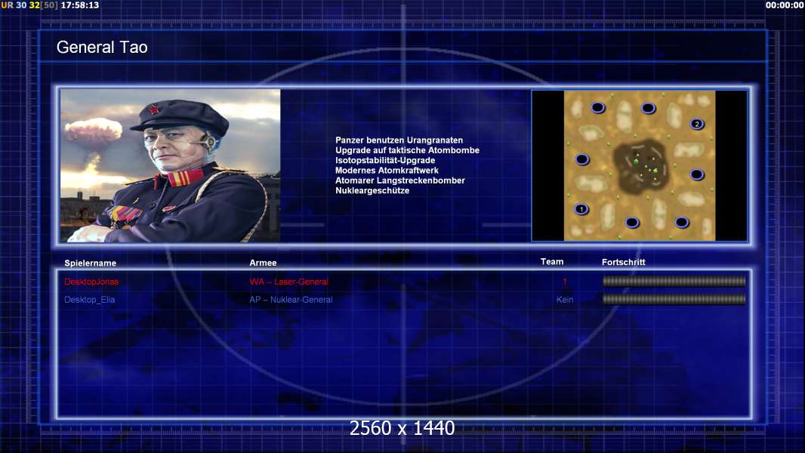
Task: Click 'Atomarer Langstreckenbomber' text line
Action: click(x=400, y=180)
